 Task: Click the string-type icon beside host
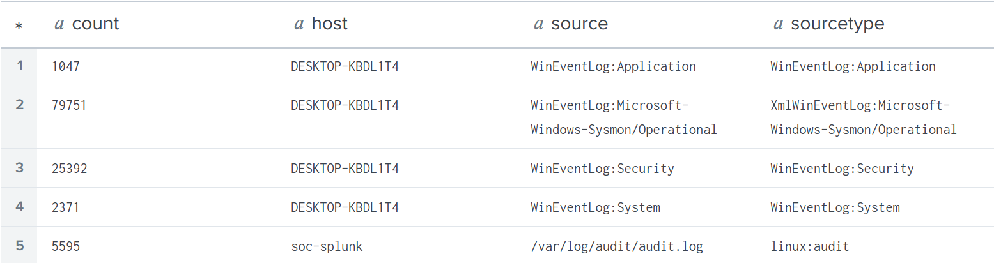pyautogui.click(x=299, y=25)
